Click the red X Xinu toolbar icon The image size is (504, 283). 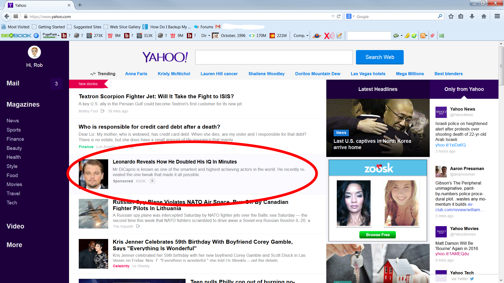click(329, 35)
